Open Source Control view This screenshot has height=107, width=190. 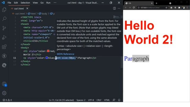click(x=4, y=28)
